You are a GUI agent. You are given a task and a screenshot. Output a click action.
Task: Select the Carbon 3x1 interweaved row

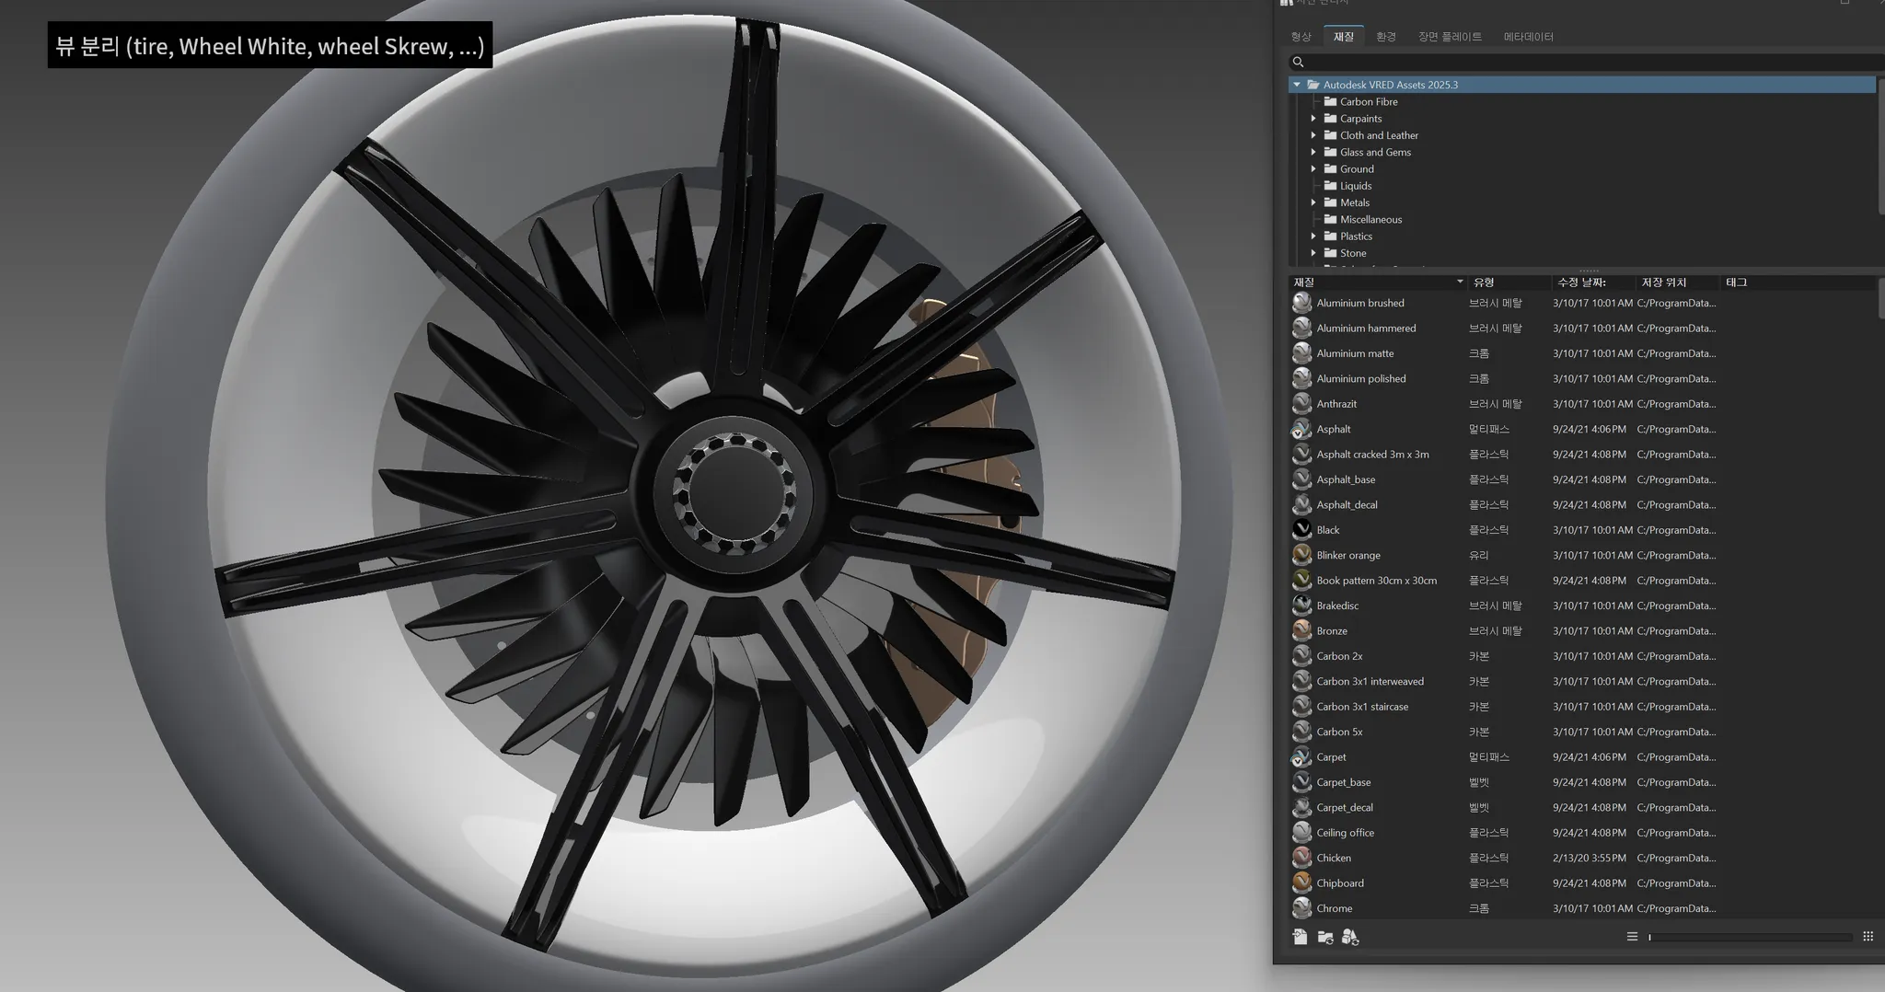pos(1583,682)
